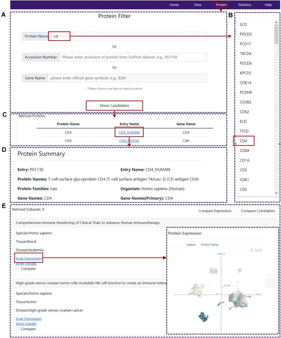Select CDS2 from the candidate list
This screenshot has width=281, height=338.
(244, 112)
